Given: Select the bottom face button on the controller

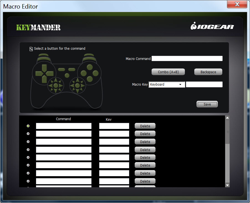Looking at the screenshot, I should click(90, 79).
